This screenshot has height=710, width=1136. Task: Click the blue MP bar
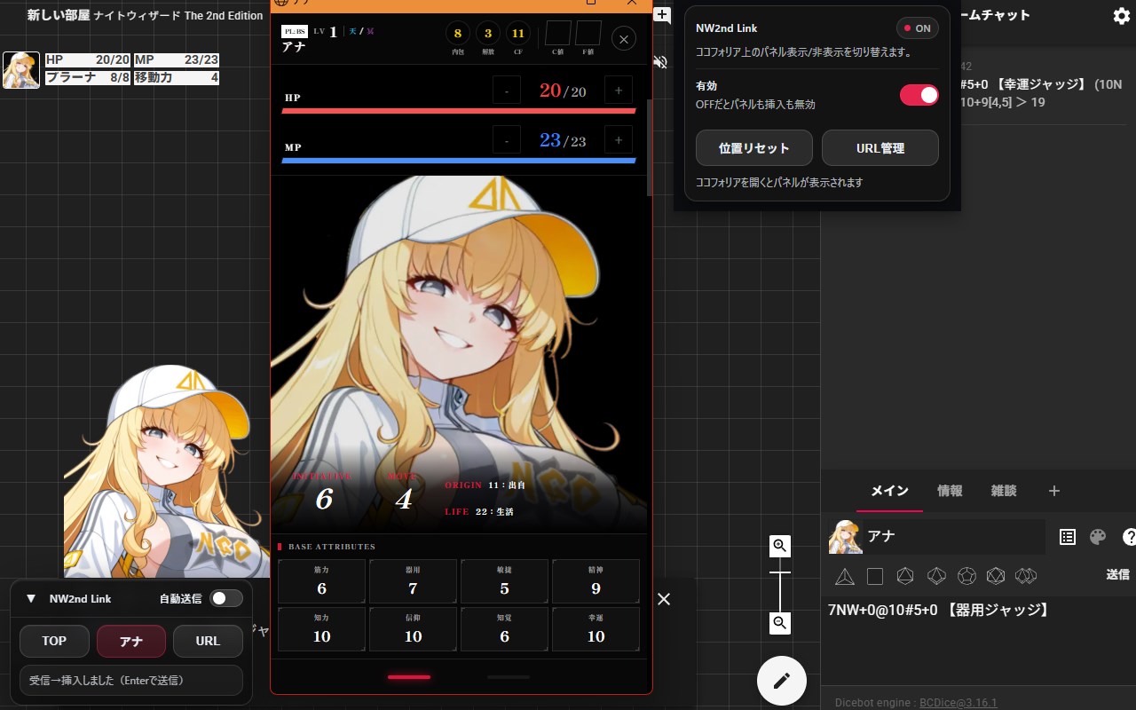459,161
